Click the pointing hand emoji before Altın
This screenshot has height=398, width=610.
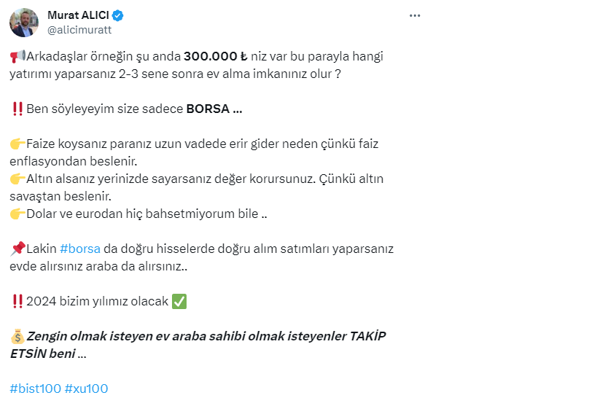[18, 179]
